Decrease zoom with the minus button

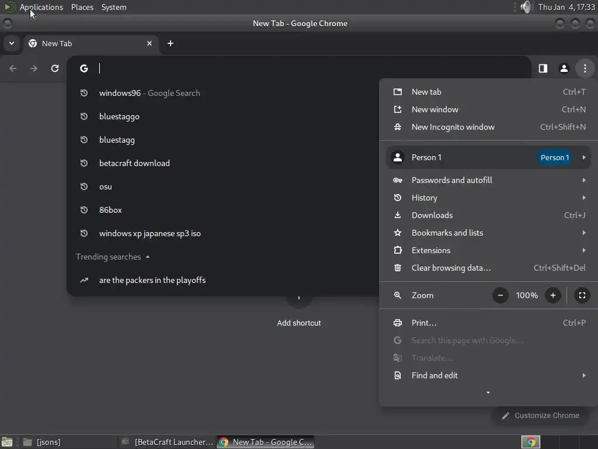[x=500, y=295]
